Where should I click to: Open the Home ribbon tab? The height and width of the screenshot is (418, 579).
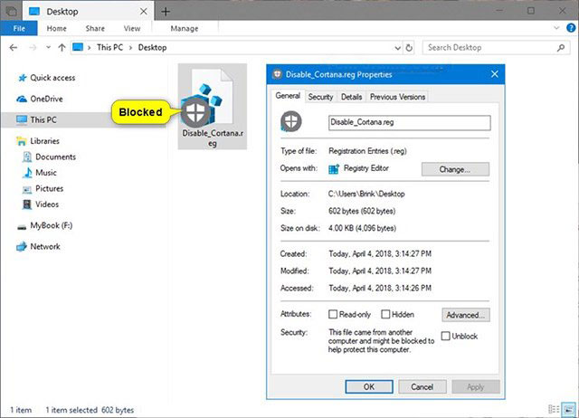pos(56,28)
